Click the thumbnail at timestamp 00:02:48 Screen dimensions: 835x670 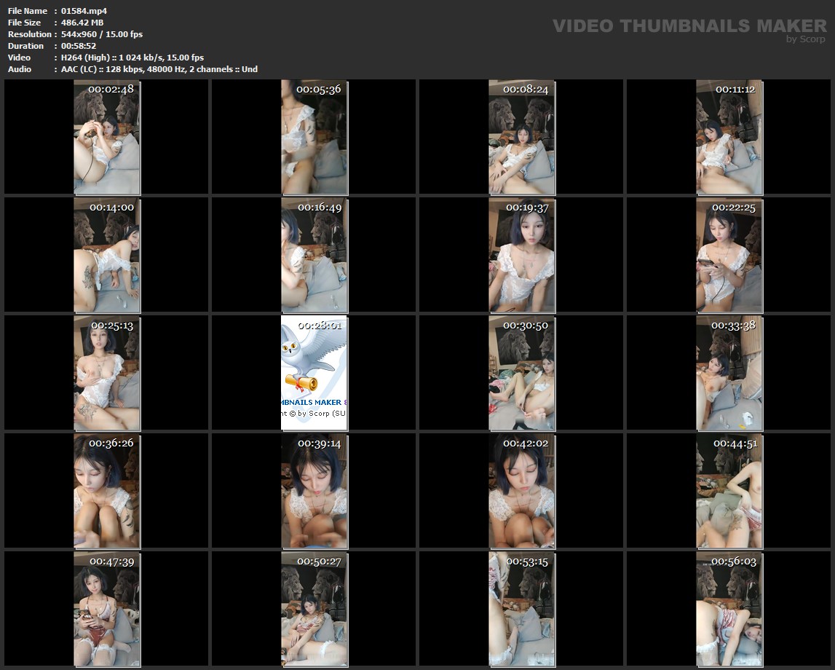click(107, 137)
